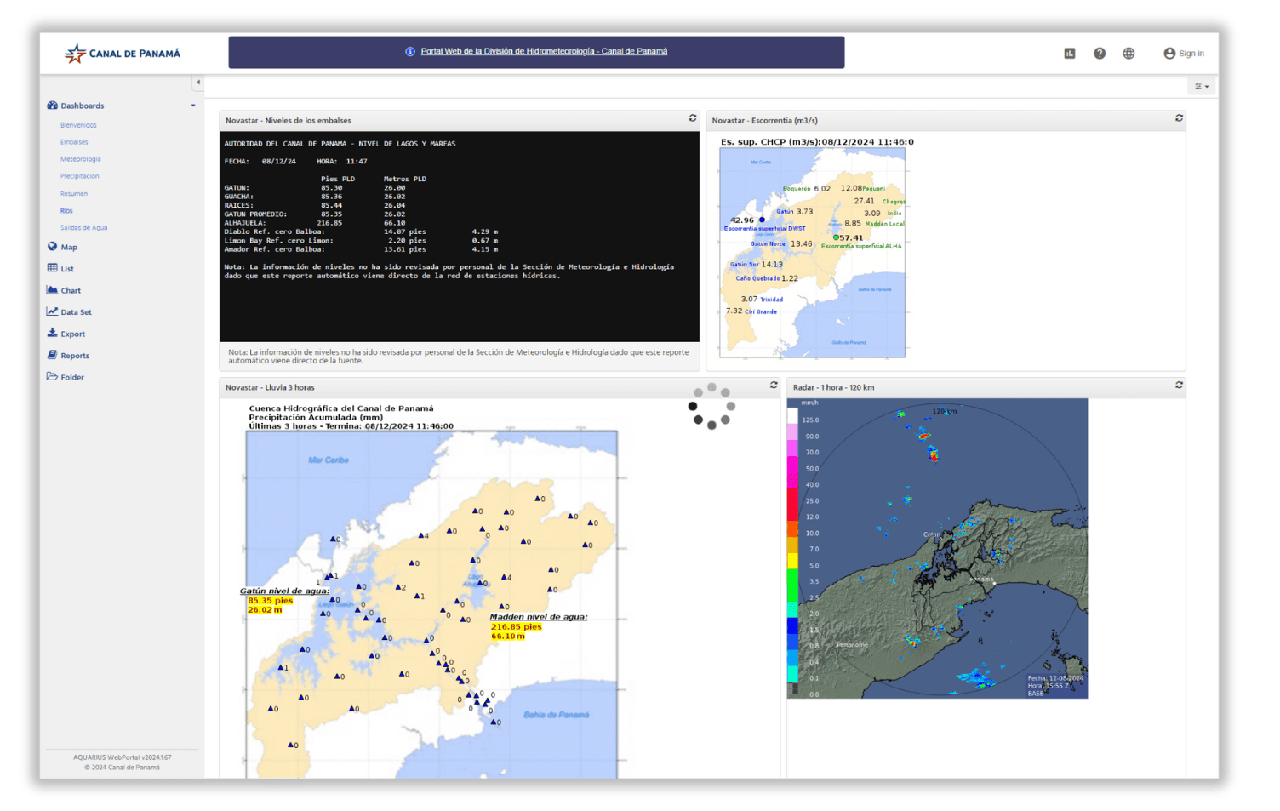The width and height of the screenshot is (1280, 811).
Task: Select the Embalses dashboard
Action: click(74, 142)
